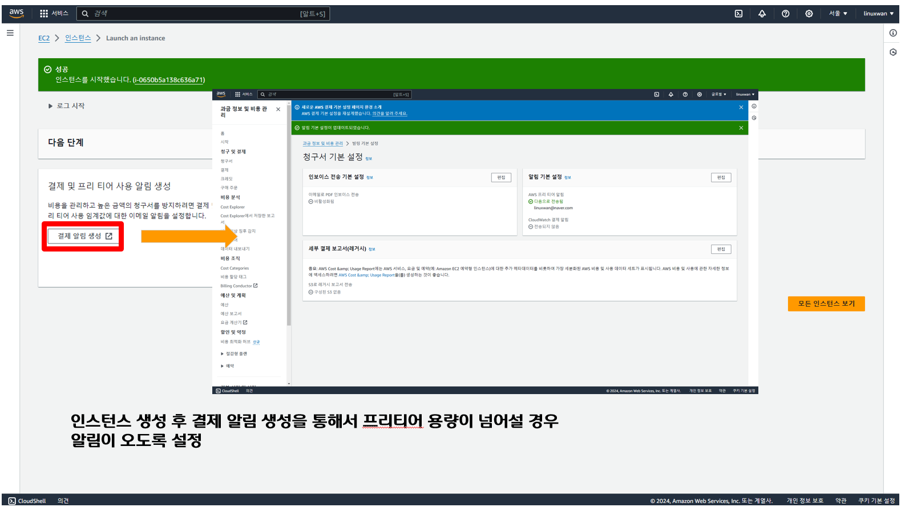The image size is (905, 511).
Task: Open linuxwan account menu in EC2 console header
Action: coord(878,14)
